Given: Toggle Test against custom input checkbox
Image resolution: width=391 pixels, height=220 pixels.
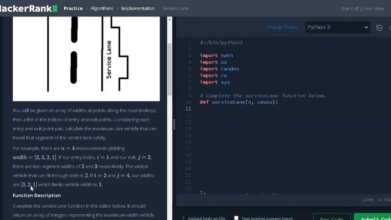Looking at the screenshot, I should tap(236, 218).
